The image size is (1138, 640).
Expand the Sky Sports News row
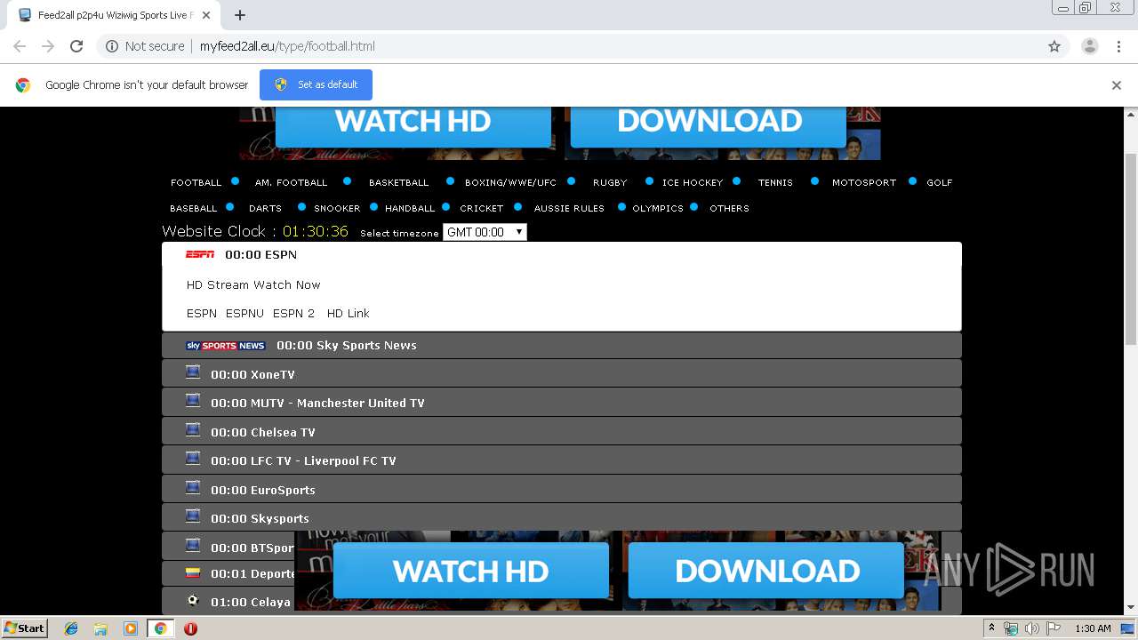pyautogui.click(x=562, y=345)
